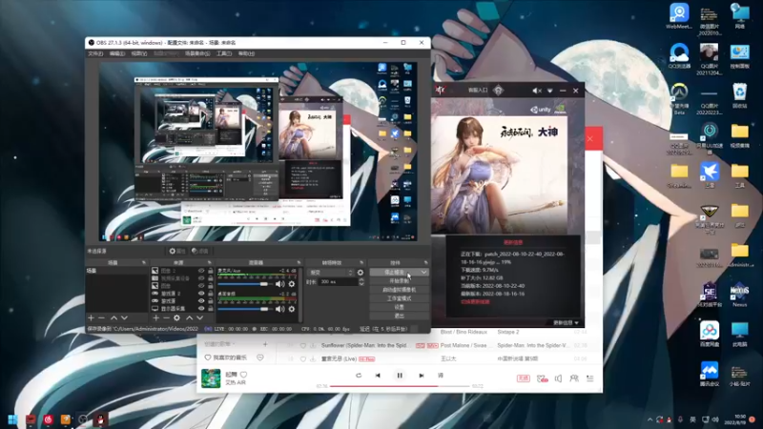Image resolution: width=763 pixels, height=429 pixels.
Task: Remove the selected scene with the minus icon
Action: 102,317
